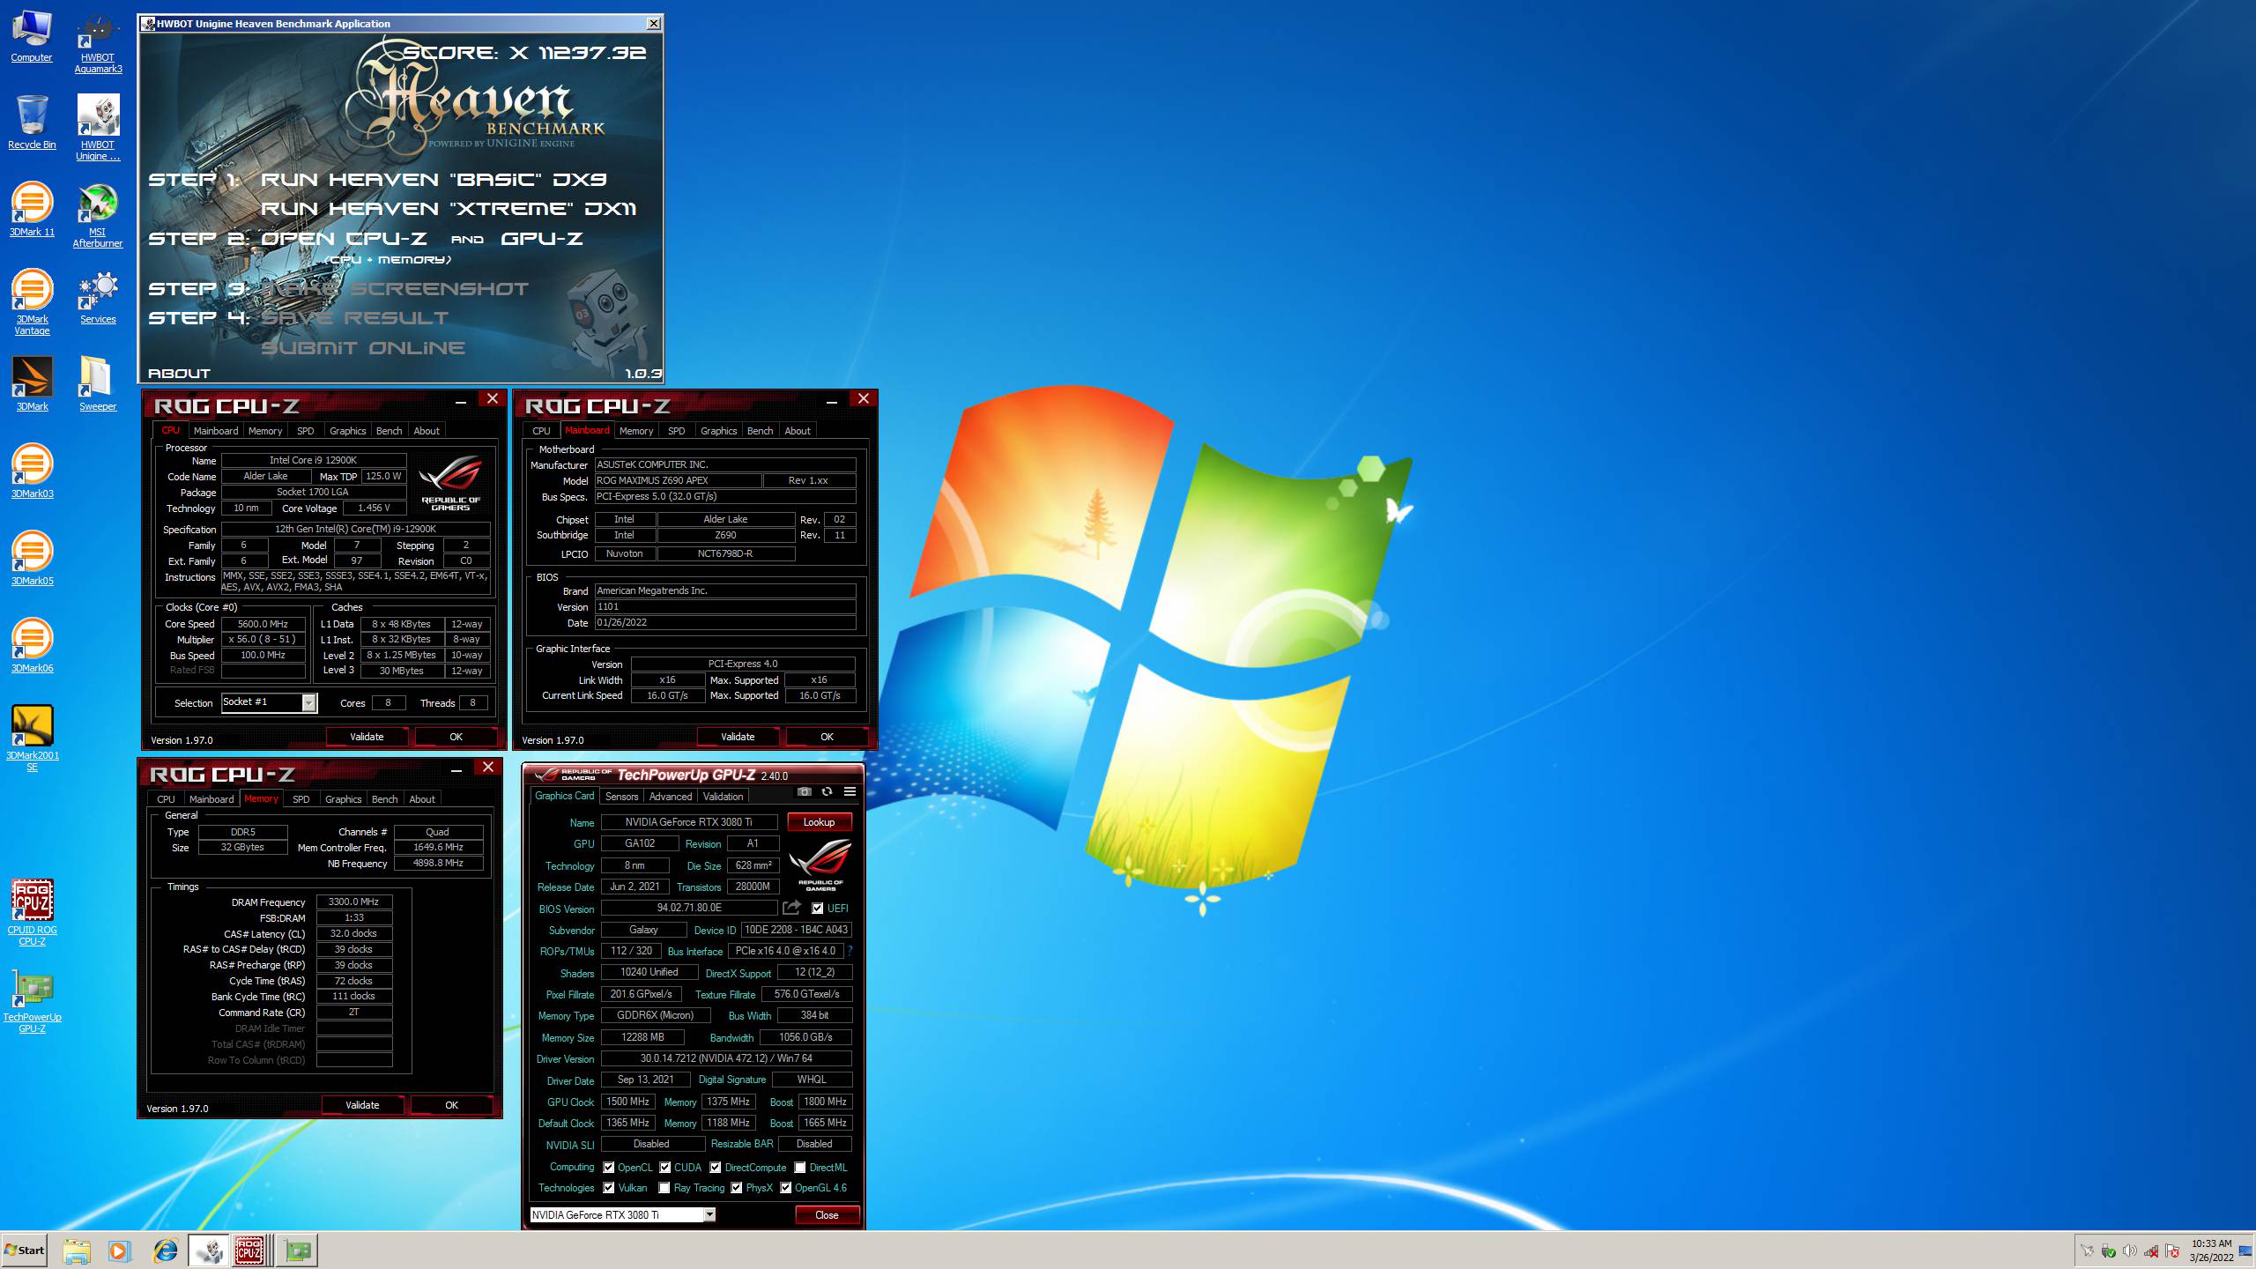The image size is (2256, 1269).
Task: Switch to the Sensors tab in GPU-Z
Action: 621,797
